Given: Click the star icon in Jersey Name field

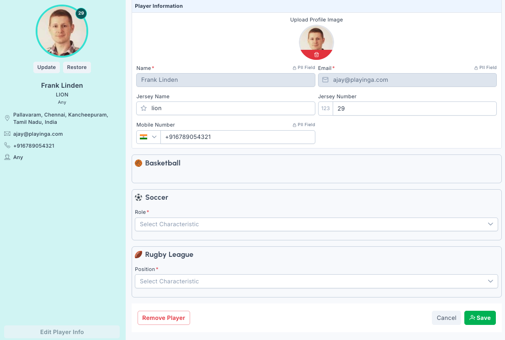Looking at the screenshot, I should coord(144,108).
